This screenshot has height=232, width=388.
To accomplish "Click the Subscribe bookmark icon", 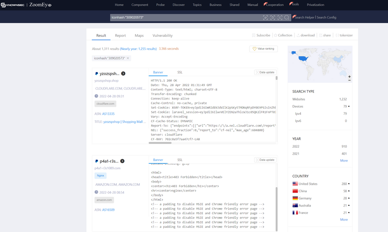I will [254, 35].
